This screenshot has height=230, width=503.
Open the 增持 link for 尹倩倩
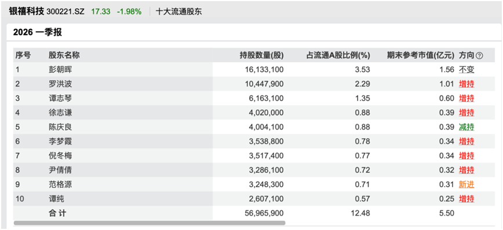[466, 170]
